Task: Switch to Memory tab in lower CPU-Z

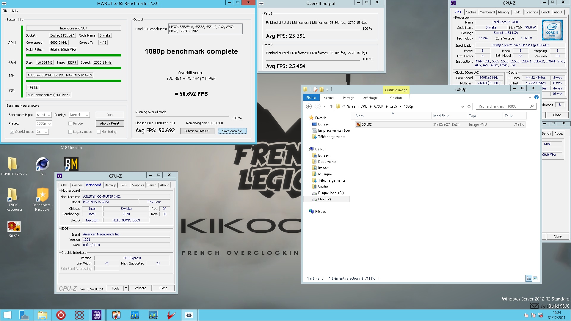Action: click(110, 185)
